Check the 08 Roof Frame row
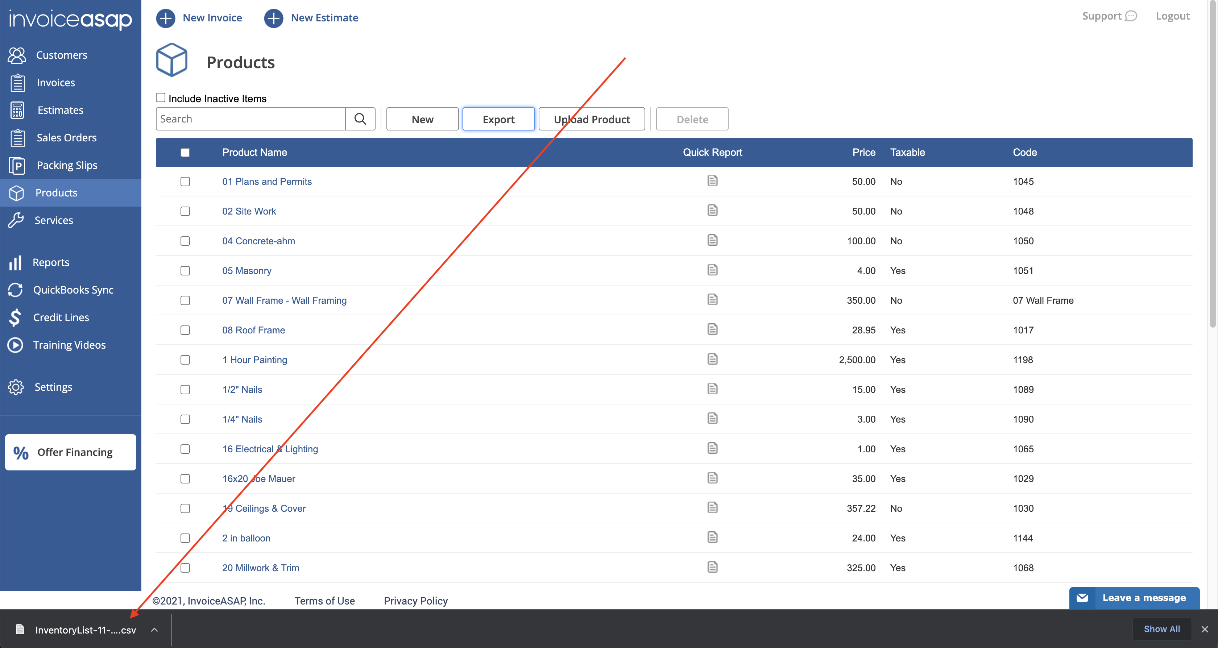1218x648 pixels. [x=185, y=331]
